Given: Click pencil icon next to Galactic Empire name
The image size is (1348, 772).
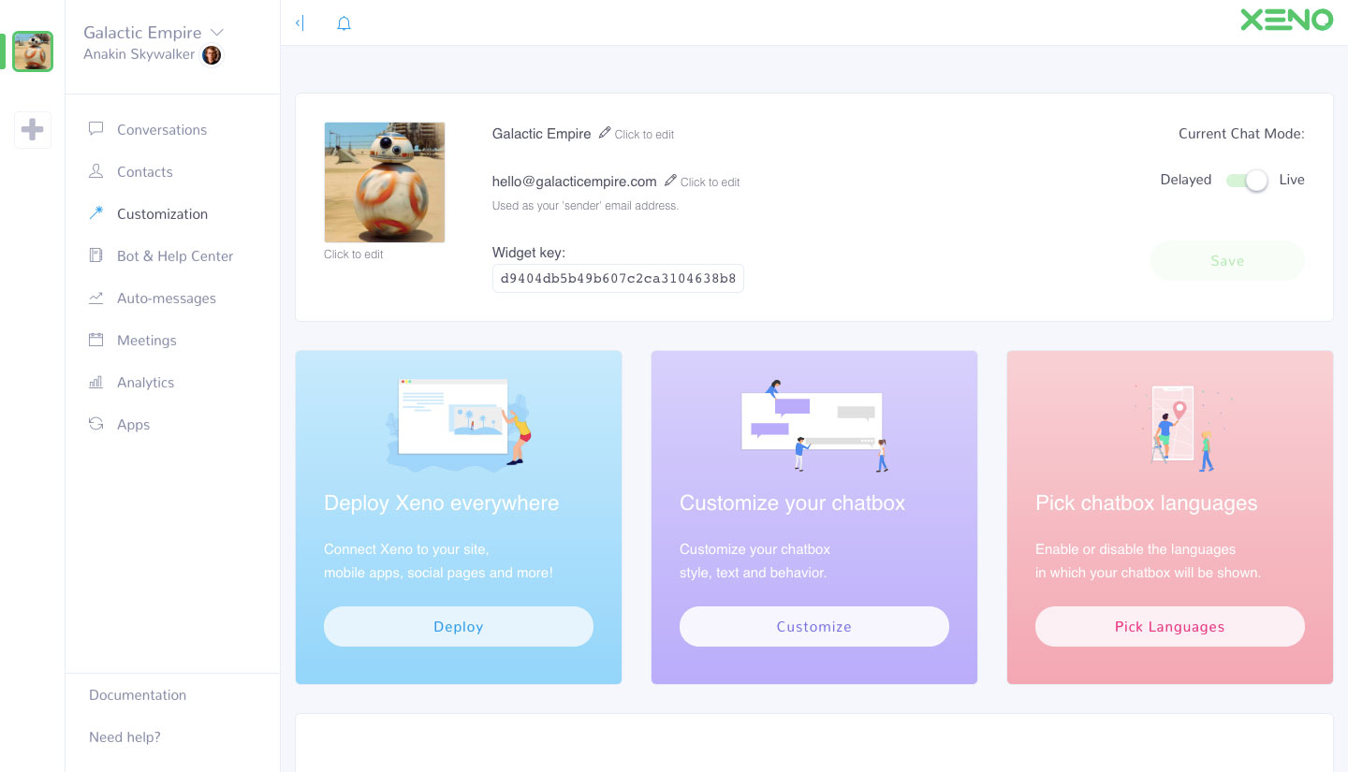Looking at the screenshot, I should [605, 133].
